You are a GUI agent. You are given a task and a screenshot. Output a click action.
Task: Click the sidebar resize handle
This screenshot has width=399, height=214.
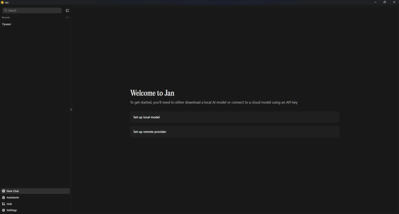pos(71,109)
